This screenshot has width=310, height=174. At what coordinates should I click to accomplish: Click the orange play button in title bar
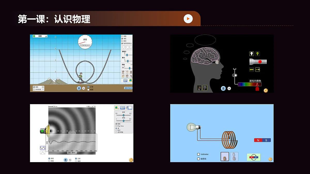point(188,19)
